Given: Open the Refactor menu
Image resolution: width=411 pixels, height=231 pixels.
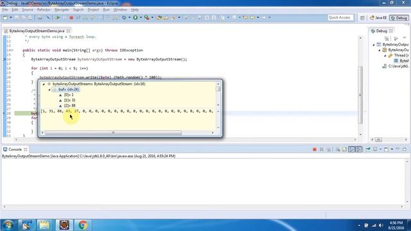Looking at the screenshot, I should pyautogui.click(x=44, y=10).
